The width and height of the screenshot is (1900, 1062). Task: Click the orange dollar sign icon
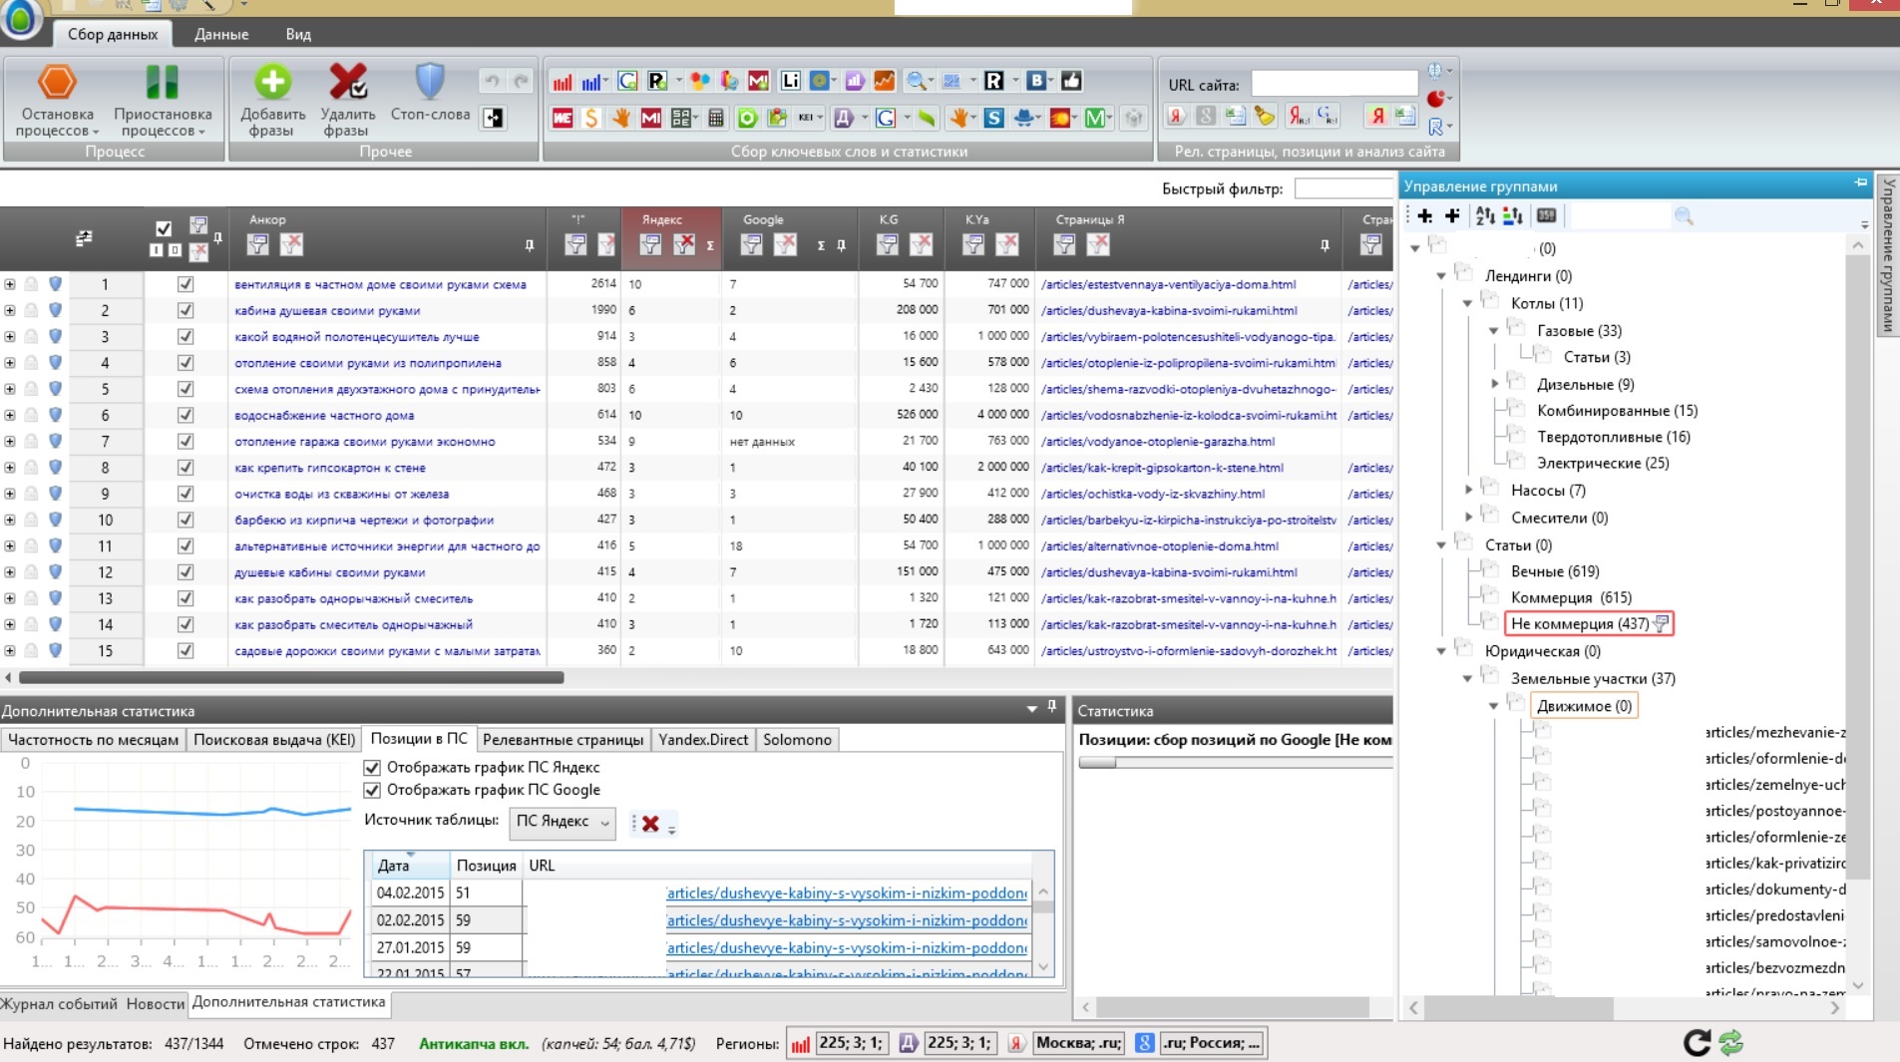[x=591, y=118]
